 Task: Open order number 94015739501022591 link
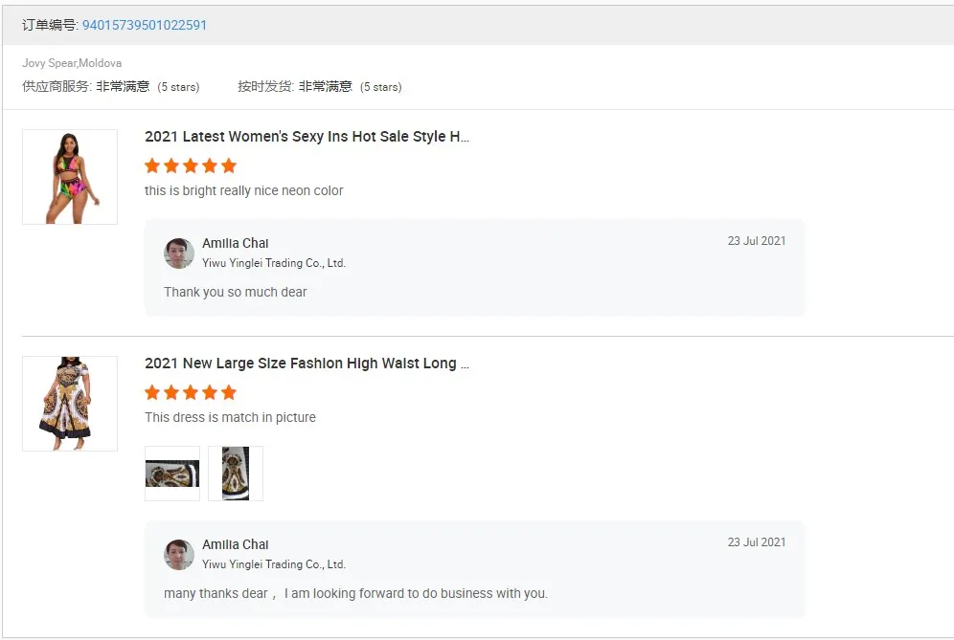(x=145, y=25)
